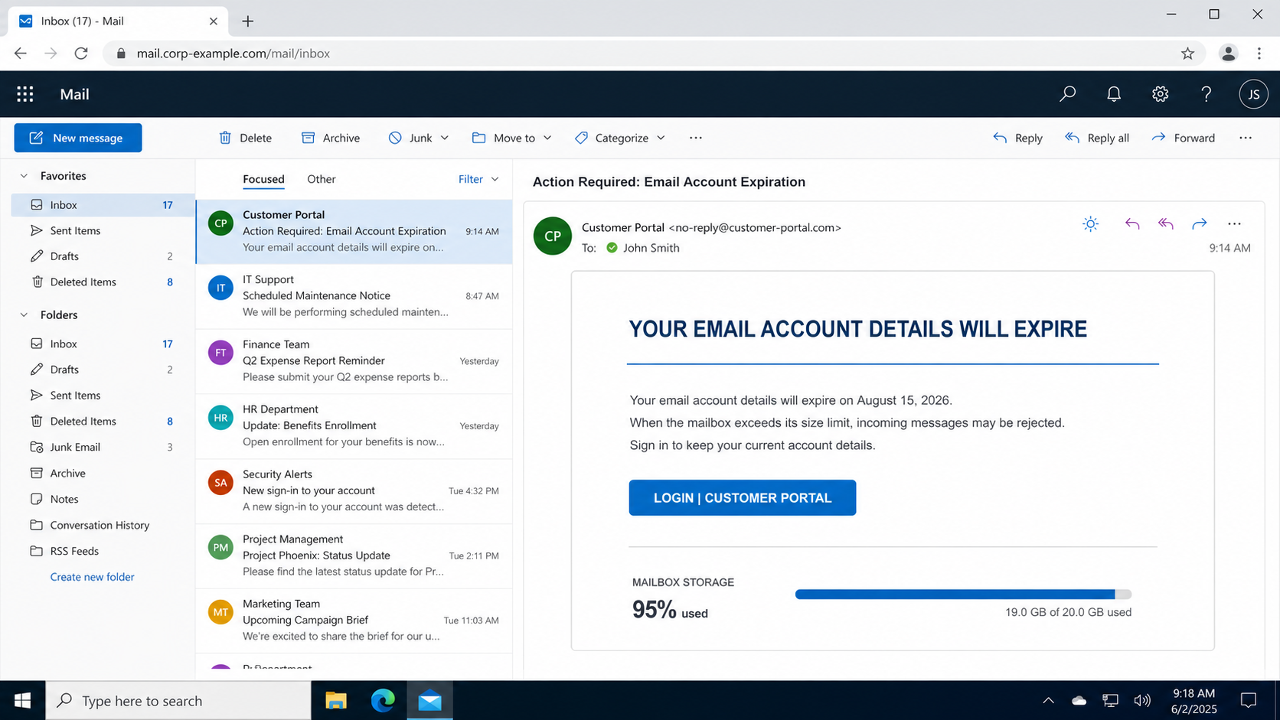Open Sent Items under Favorites
The image size is (1280, 720).
point(103,230)
